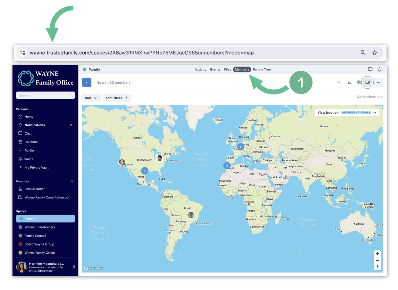398x290 pixels.
Task: Switch to Files tab
Action: 228,69
